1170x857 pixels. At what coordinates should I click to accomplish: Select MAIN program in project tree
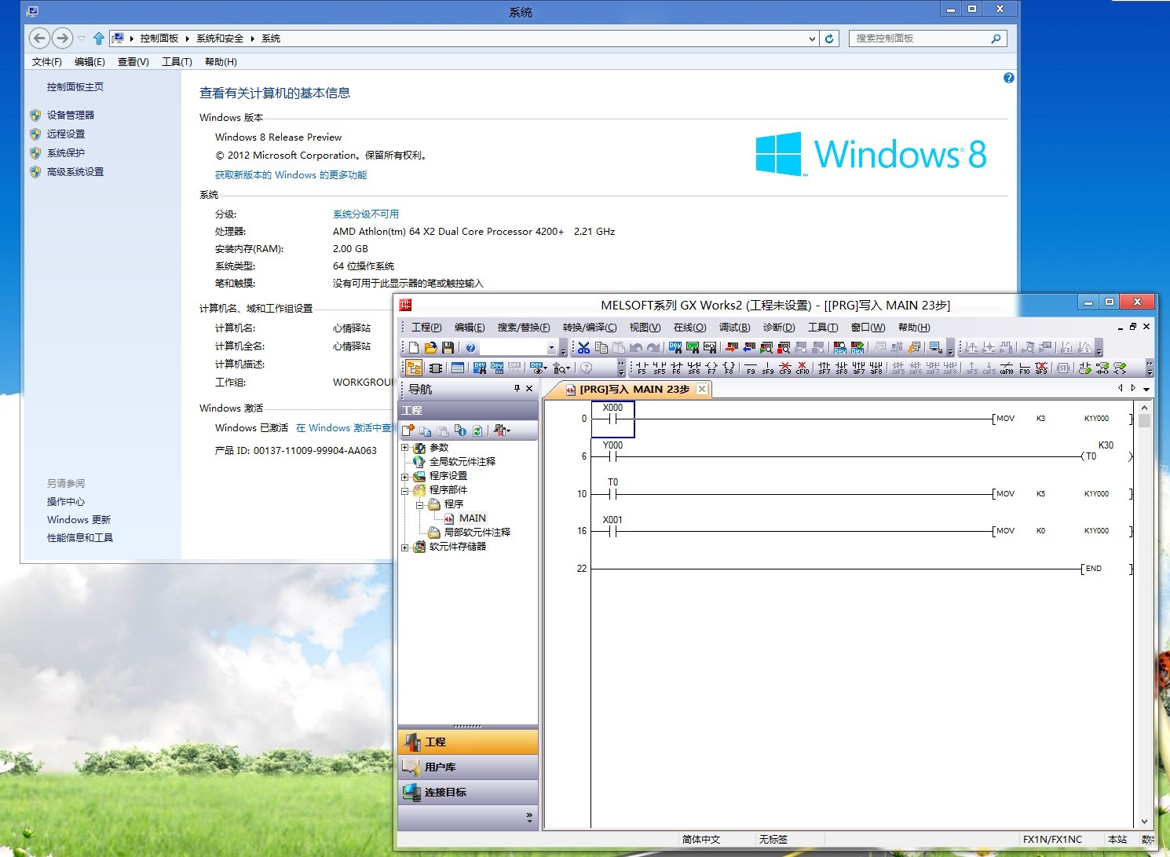pyautogui.click(x=472, y=518)
